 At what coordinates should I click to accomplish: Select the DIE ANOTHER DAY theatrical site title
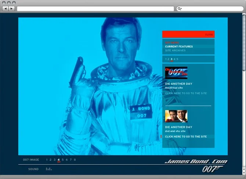tap(178, 84)
